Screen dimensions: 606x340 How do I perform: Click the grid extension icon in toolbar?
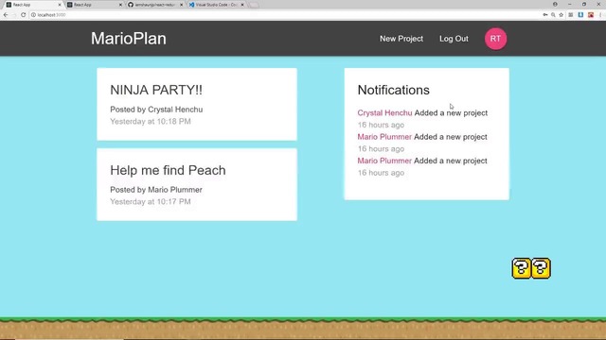(571, 15)
